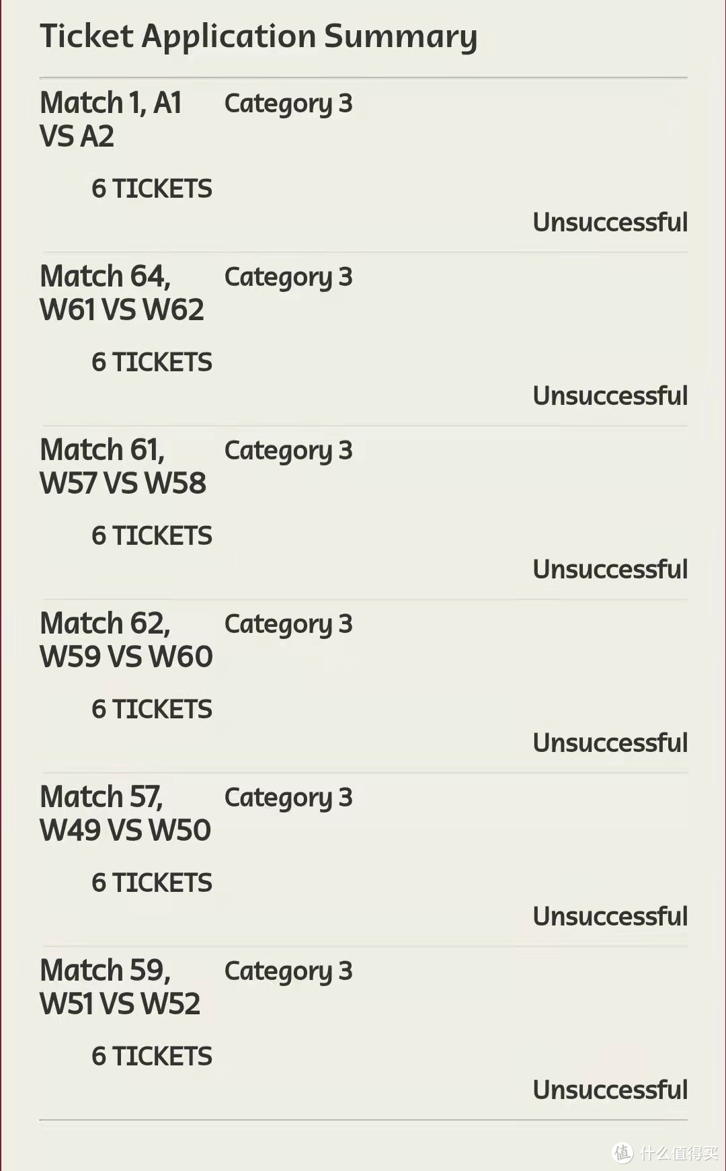Click the Unsuccessful status for Match 57

tap(610, 917)
